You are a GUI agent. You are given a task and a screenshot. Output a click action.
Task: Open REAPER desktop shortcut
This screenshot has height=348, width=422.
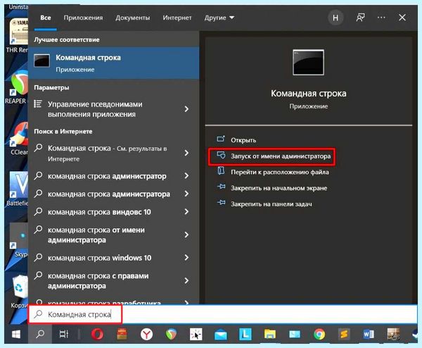16,87
